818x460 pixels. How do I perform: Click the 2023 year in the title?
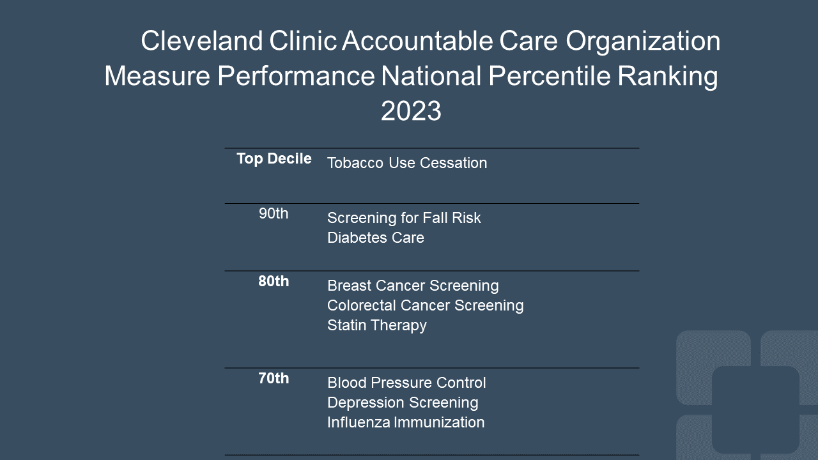click(411, 111)
